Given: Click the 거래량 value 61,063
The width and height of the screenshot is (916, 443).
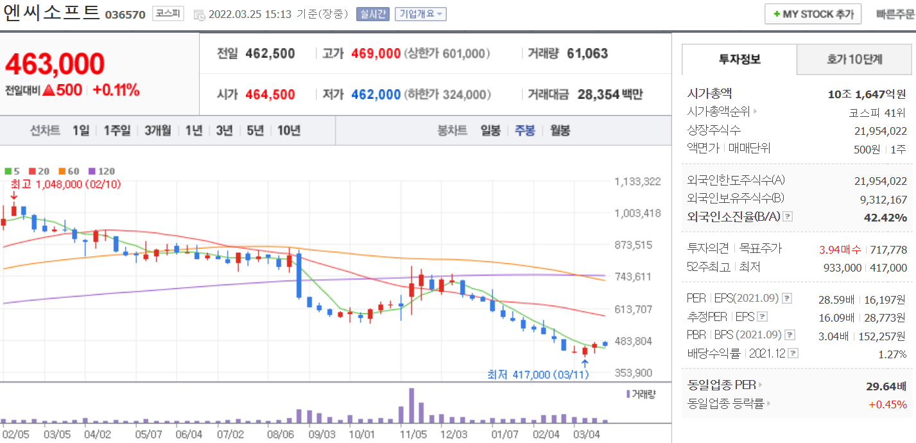Looking at the screenshot, I should [587, 54].
